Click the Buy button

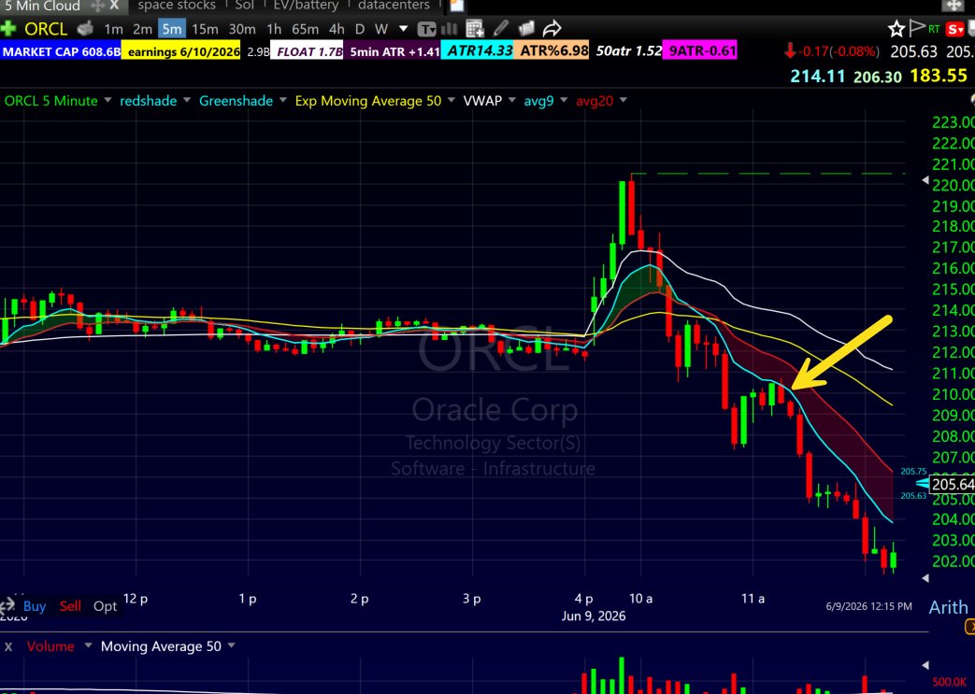click(35, 606)
